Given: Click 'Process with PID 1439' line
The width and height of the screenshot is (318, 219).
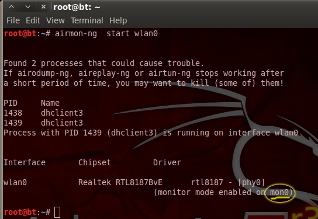Looking at the screenshot, I should click(151, 133).
